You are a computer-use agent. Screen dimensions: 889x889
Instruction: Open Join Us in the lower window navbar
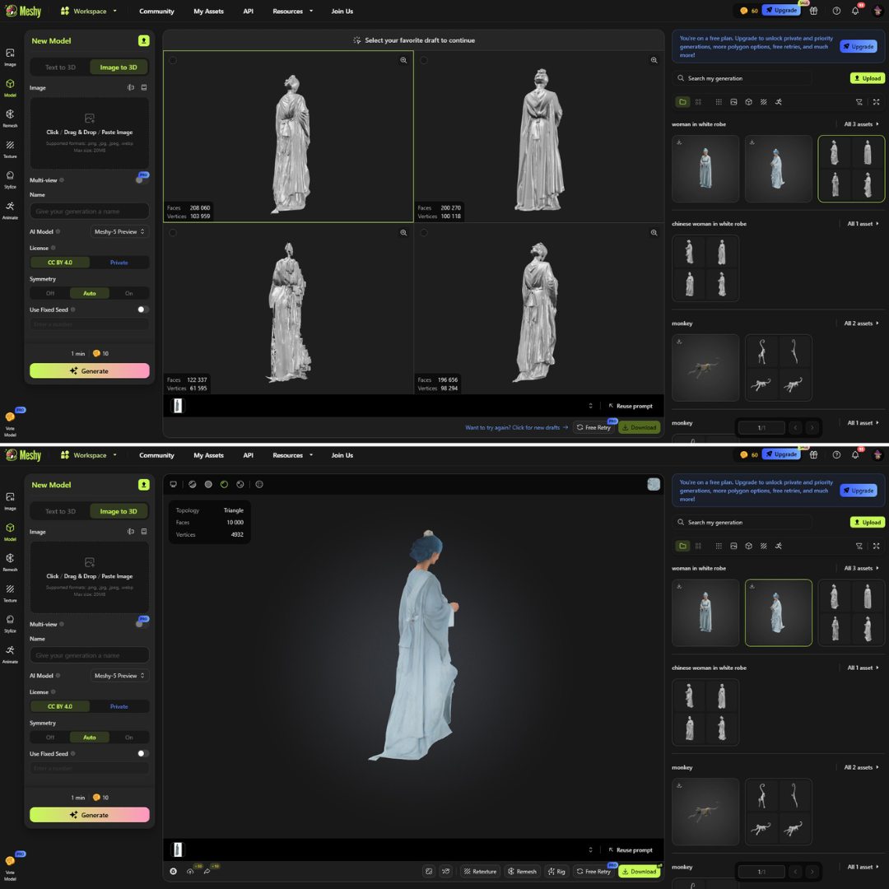[342, 454]
